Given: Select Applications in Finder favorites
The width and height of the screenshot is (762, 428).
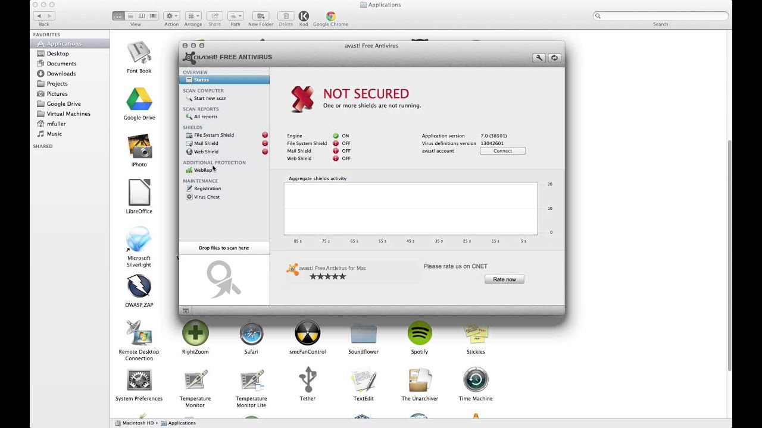Looking at the screenshot, I should point(70,44).
